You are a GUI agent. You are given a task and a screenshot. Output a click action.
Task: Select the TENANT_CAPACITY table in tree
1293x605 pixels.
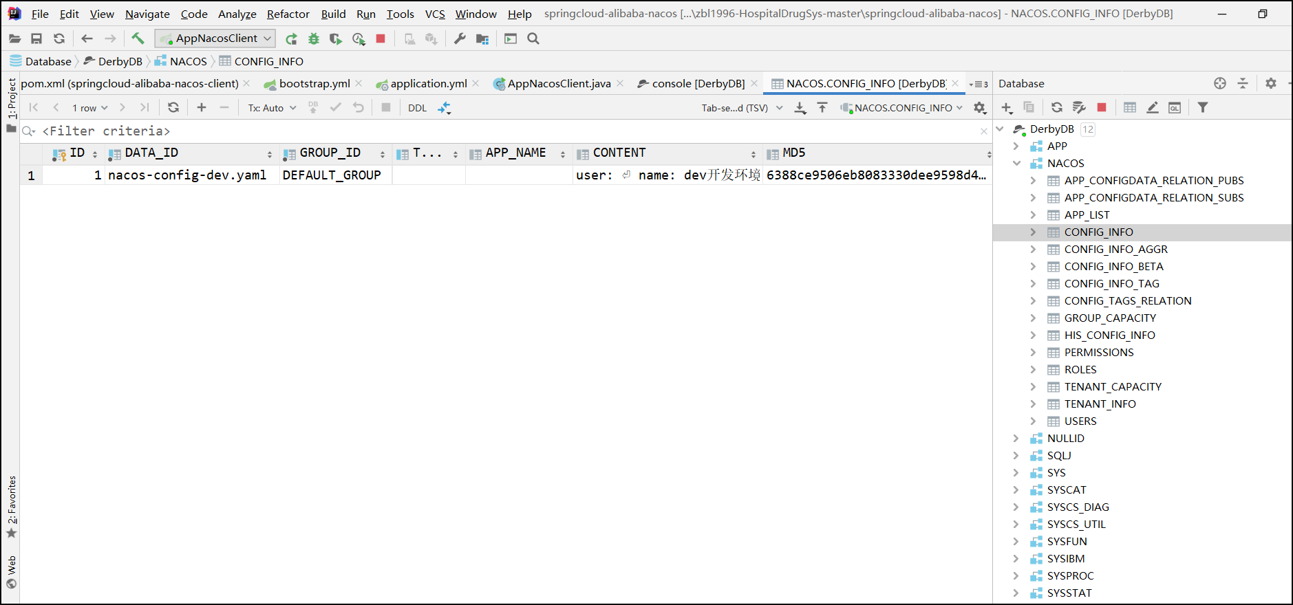[x=1113, y=386]
